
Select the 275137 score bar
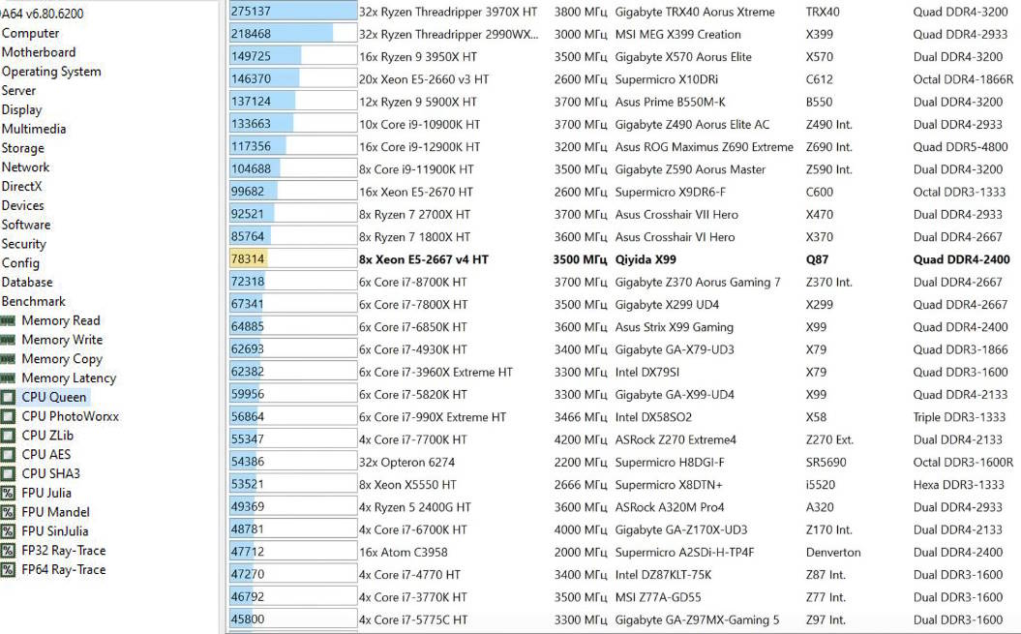(x=293, y=12)
